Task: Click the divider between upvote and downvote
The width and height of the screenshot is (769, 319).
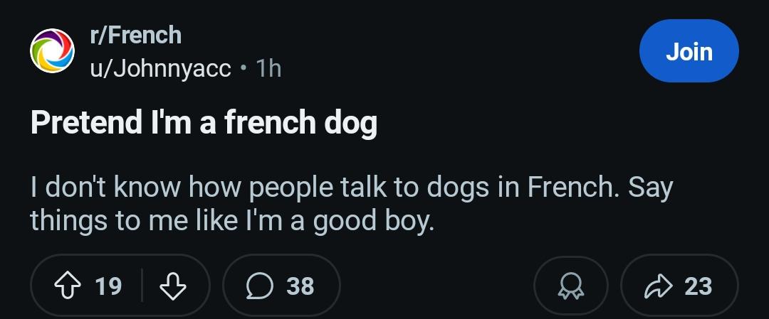Action: 142,286
